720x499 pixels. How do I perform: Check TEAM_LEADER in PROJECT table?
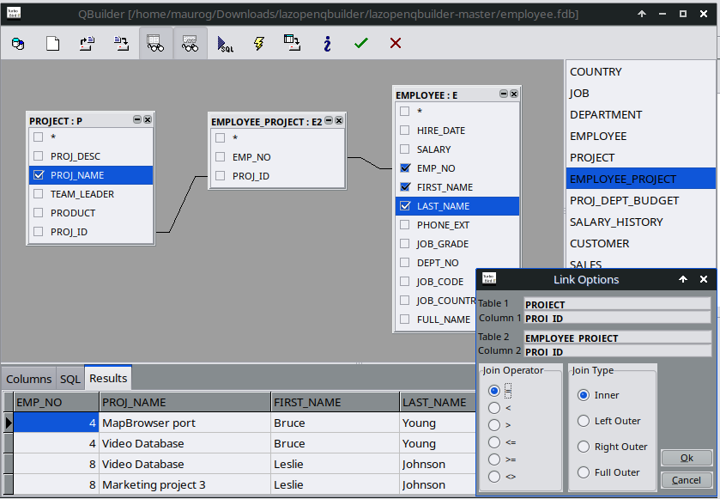pyautogui.click(x=38, y=194)
